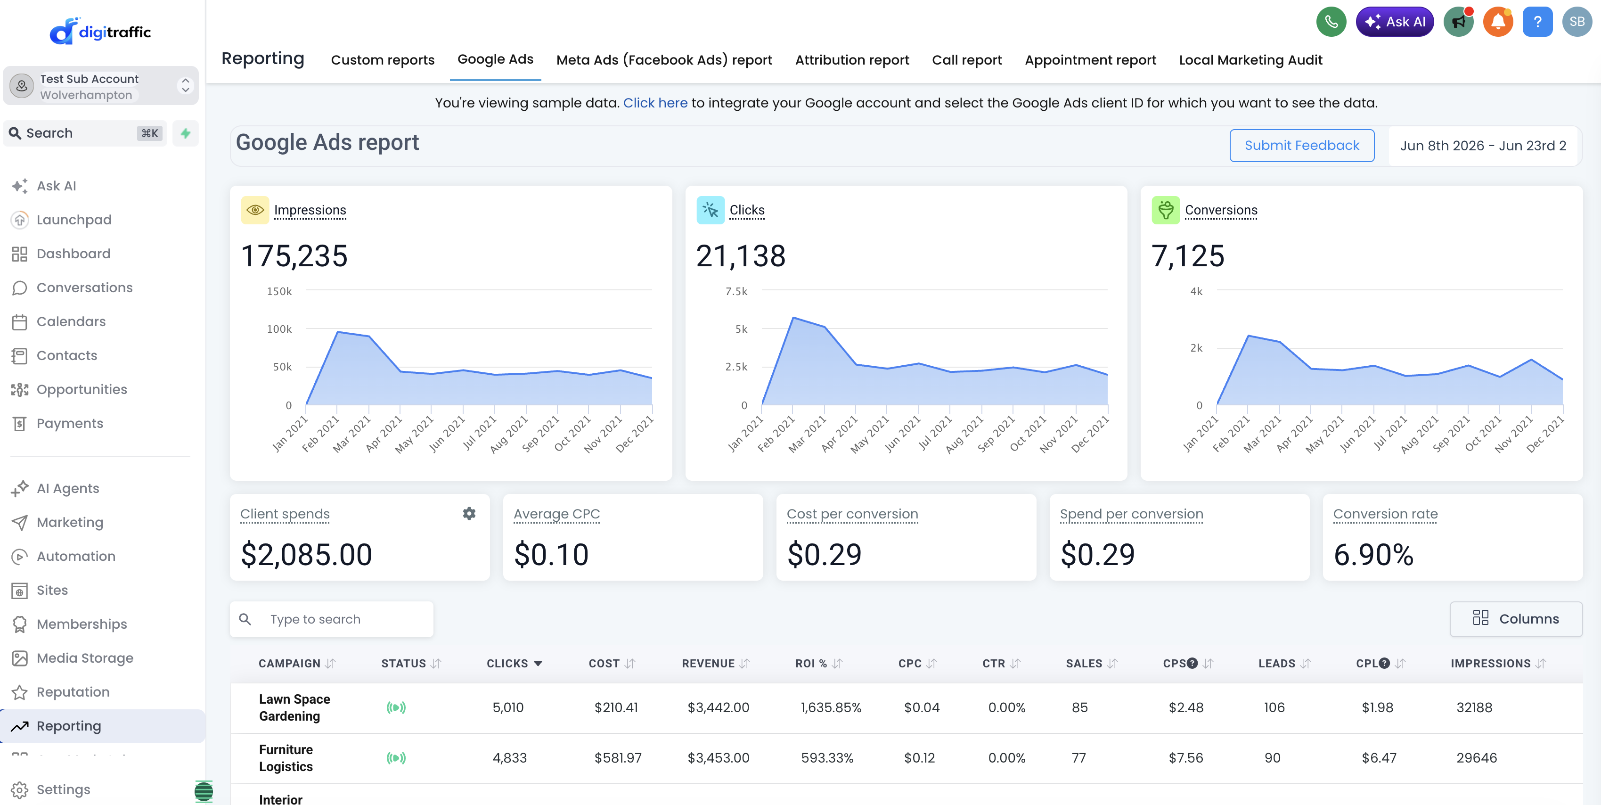Open the Columns selector button

pyautogui.click(x=1516, y=618)
